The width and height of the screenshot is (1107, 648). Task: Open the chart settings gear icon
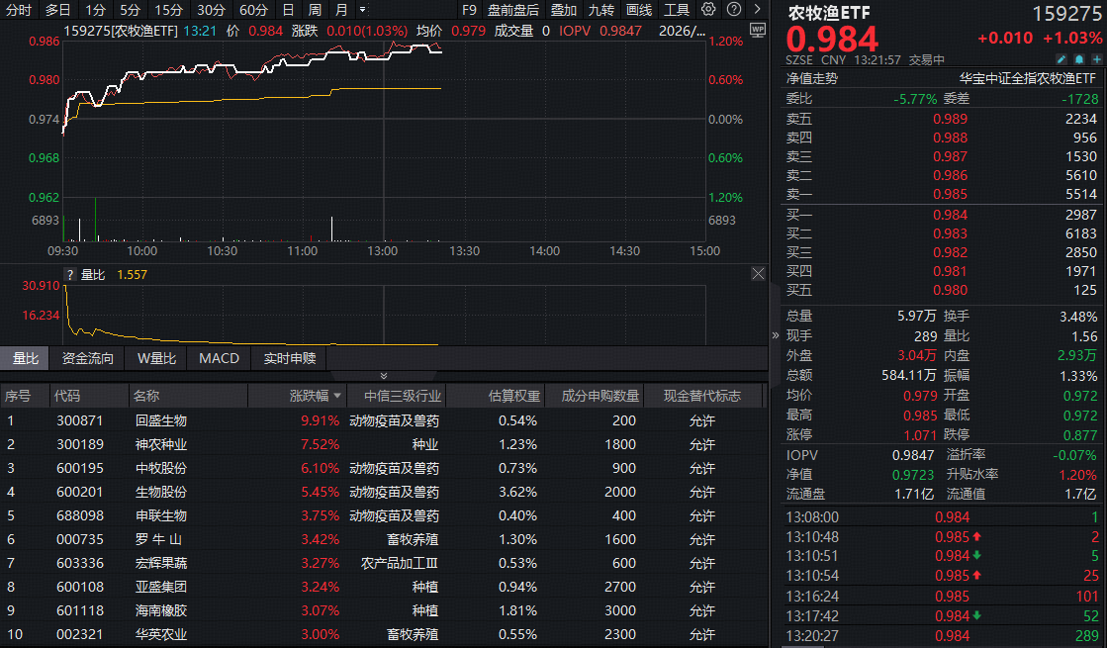coord(708,9)
